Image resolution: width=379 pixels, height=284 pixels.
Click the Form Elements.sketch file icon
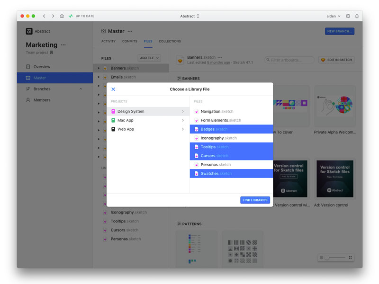click(x=197, y=120)
